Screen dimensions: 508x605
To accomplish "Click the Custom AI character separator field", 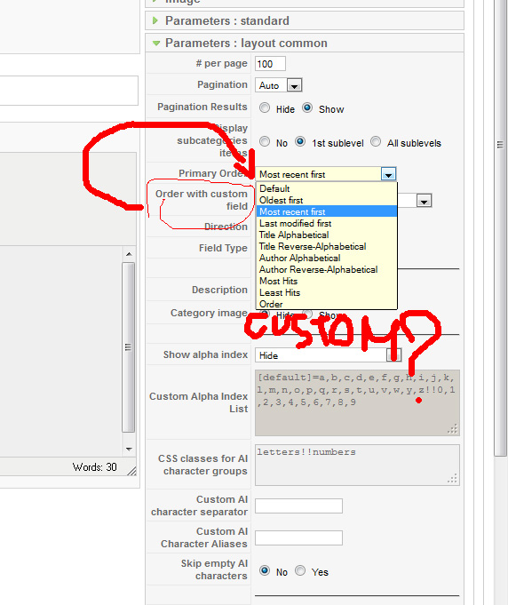I will point(298,505).
